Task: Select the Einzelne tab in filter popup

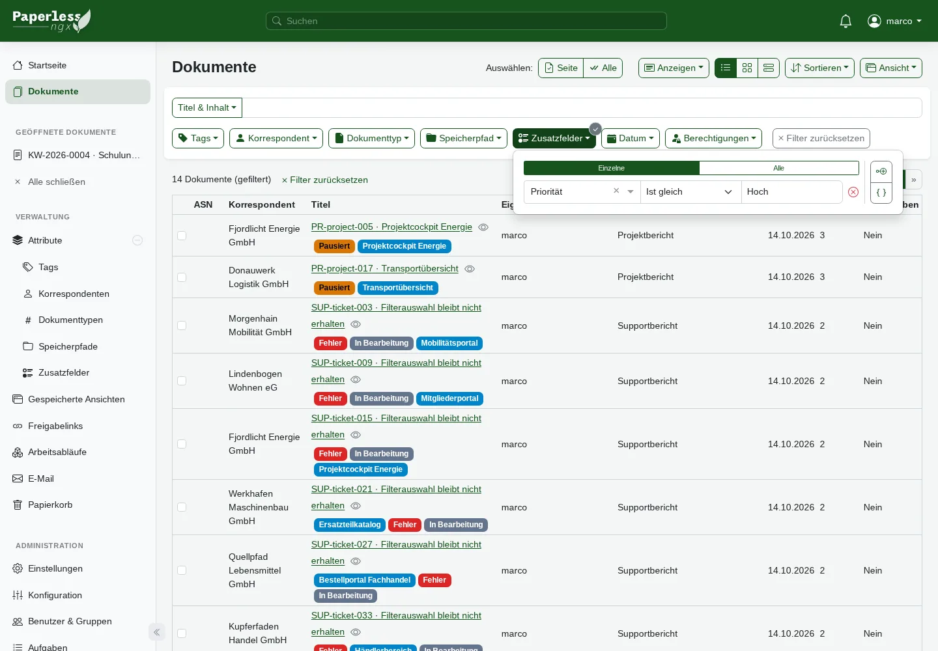Action: tap(612, 168)
